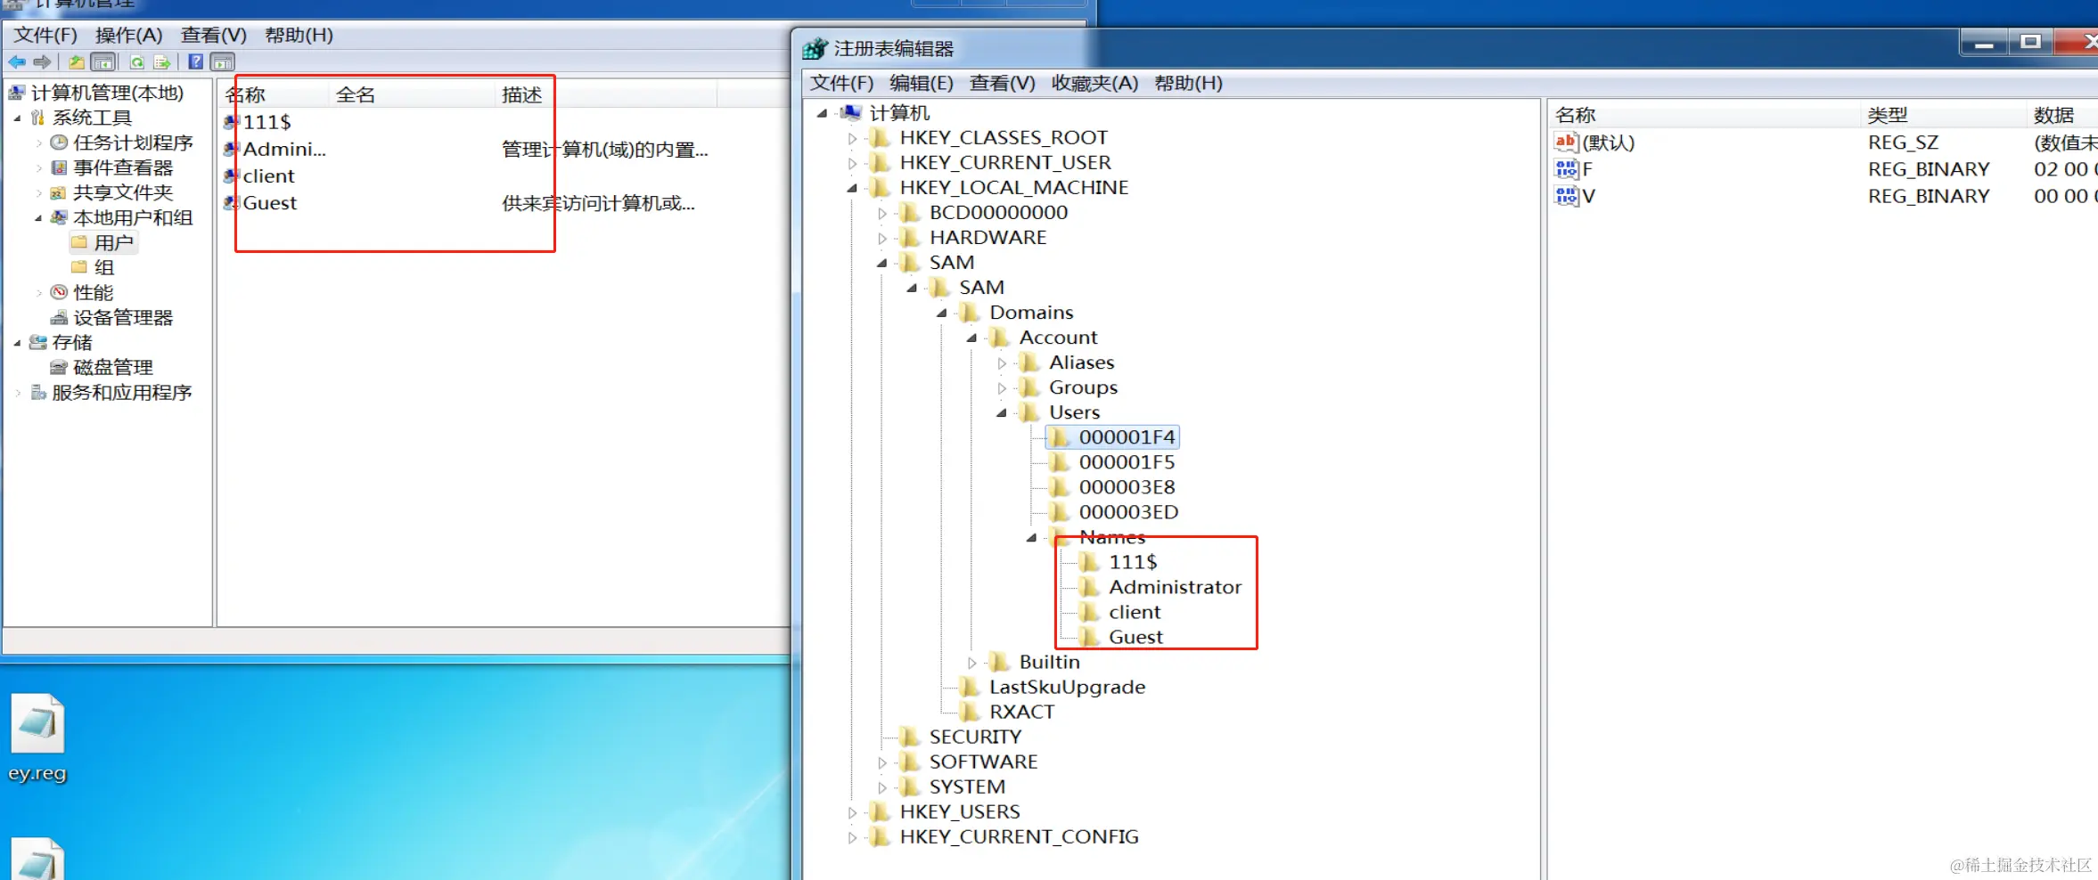Select the 000001F5 key folder
2098x880 pixels.
[x=1113, y=462]
